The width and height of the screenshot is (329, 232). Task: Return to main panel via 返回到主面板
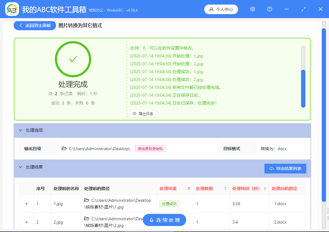tap(35, 25)
